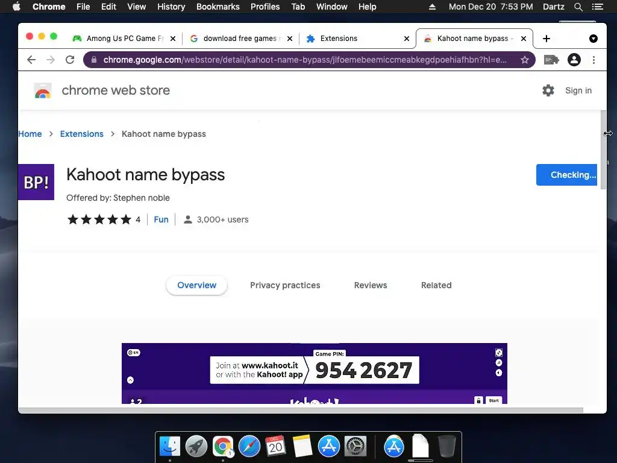Open Spotlight search in menu bar

click(578, 7)
